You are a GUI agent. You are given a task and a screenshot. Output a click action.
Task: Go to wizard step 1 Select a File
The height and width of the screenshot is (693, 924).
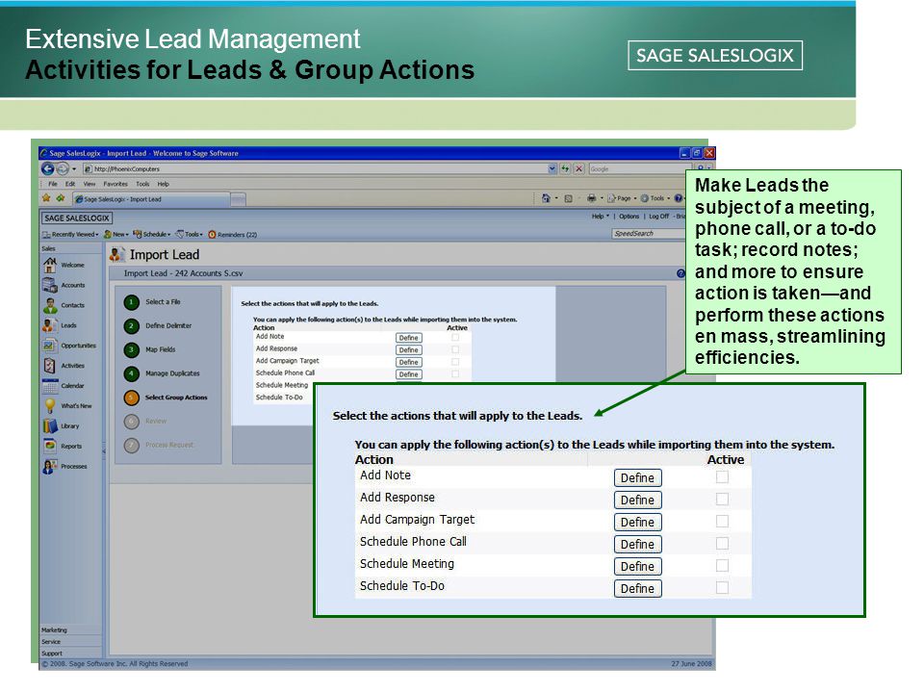[x=152, y=301]
